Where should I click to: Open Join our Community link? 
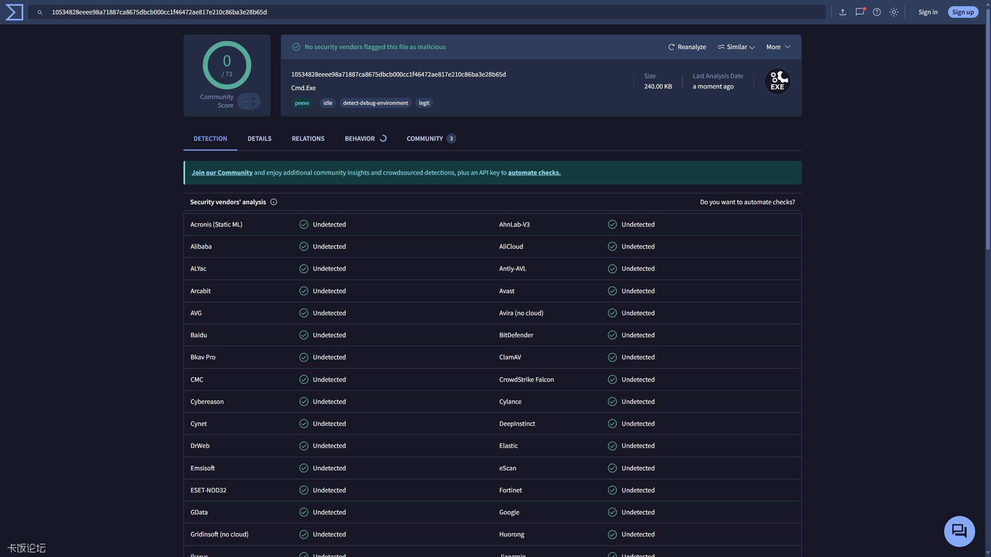click(x=222, y=173)
